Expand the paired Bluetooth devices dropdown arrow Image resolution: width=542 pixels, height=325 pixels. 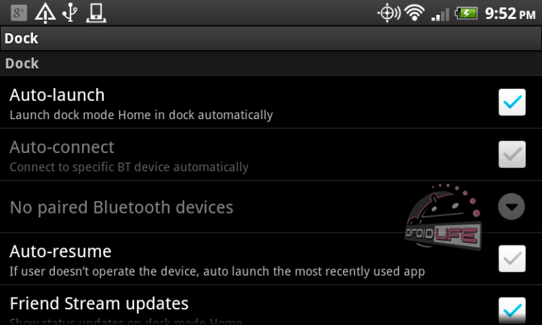point(511,207)
